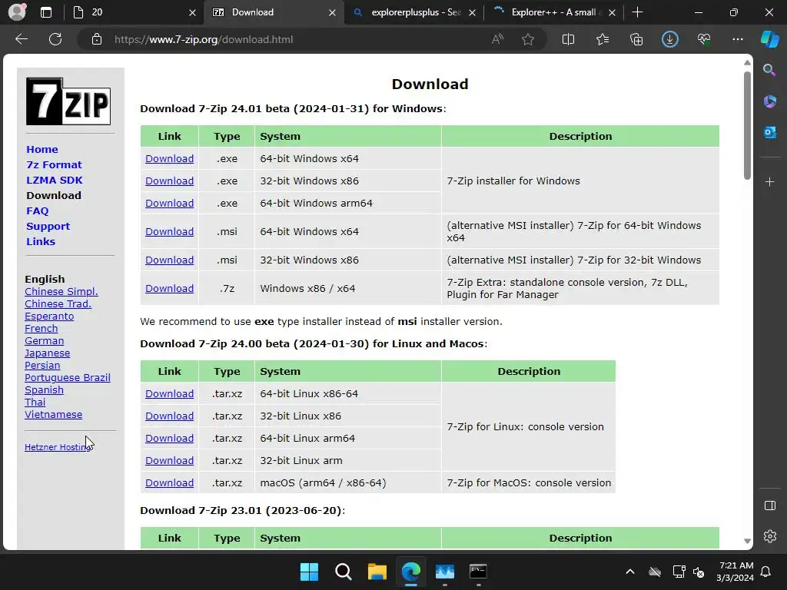Add a sidebar app with plus
Image resolution: width=787 pixels, height=590 pixels.
769,181
